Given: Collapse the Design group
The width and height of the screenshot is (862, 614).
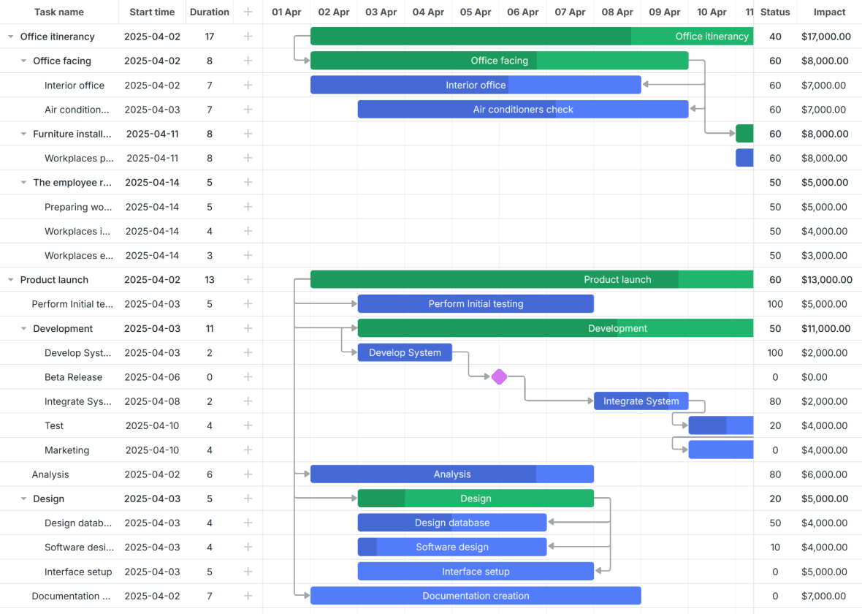Looking at the screenshot, I should point(23,499).
